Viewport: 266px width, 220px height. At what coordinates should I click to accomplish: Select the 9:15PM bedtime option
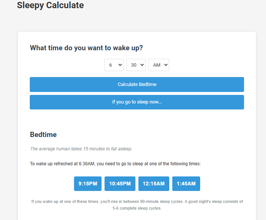(88, 184)
